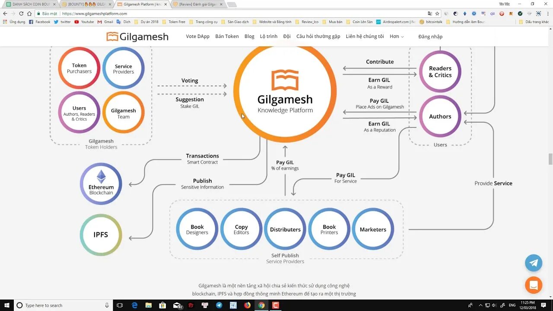Open the Trang công cụ bookmark folder
Viewport: 553px width, 311px height.
(203, 22)
